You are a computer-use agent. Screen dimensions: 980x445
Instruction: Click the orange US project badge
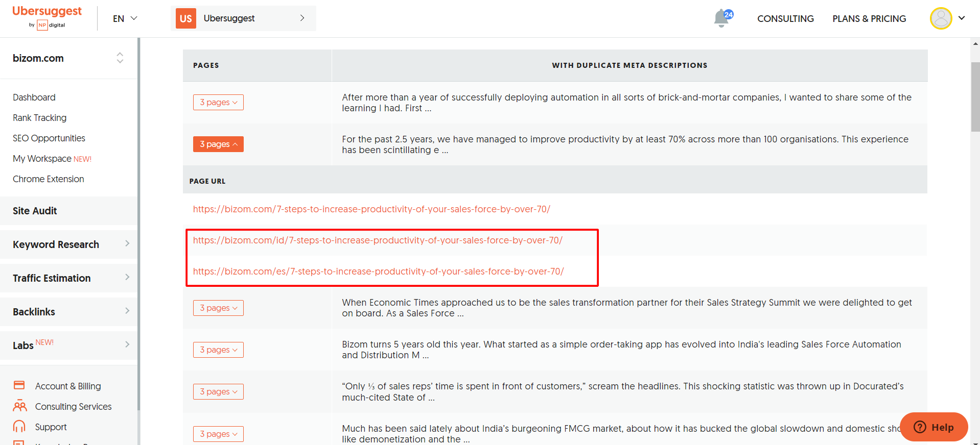[x=186, y=18]
